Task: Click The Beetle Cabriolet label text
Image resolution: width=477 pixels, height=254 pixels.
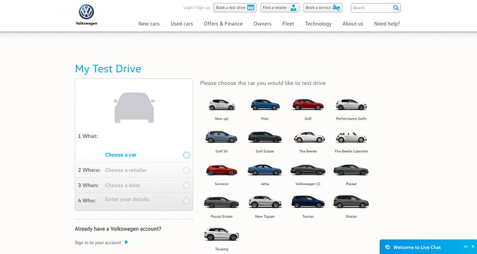Action: 351,151
